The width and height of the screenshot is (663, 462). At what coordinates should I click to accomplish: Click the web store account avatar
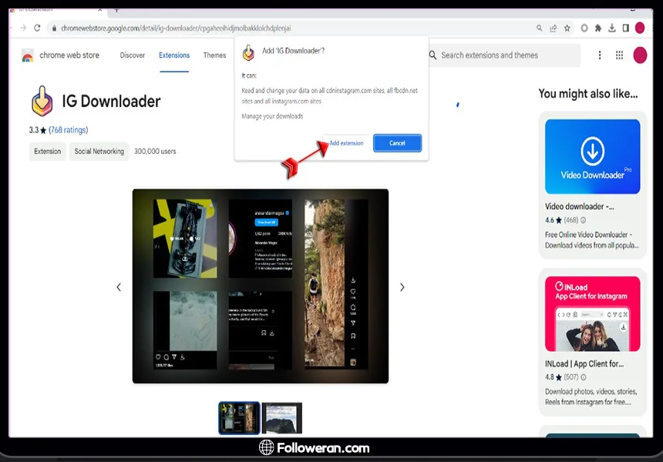640,55
